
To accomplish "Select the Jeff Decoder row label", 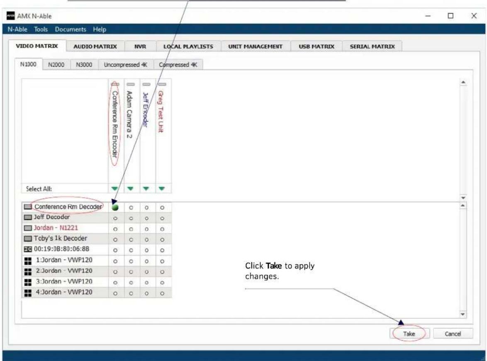I will [x=51, y=217].
